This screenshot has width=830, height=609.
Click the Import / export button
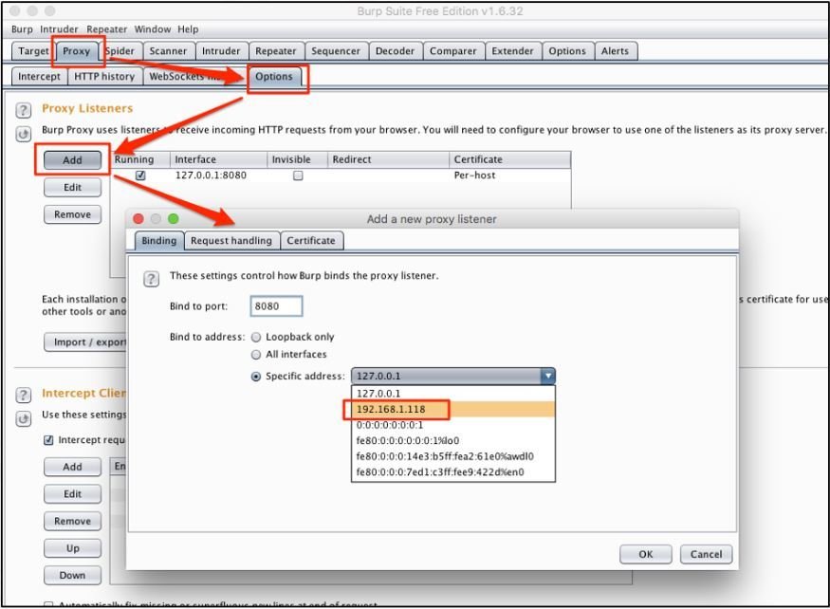click(x=85, y=342)
